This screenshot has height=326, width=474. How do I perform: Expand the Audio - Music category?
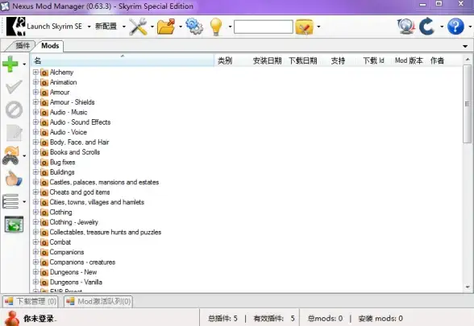[35, 112]
